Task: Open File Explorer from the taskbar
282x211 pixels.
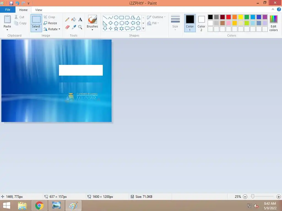Action: click(x=22, y=206)
